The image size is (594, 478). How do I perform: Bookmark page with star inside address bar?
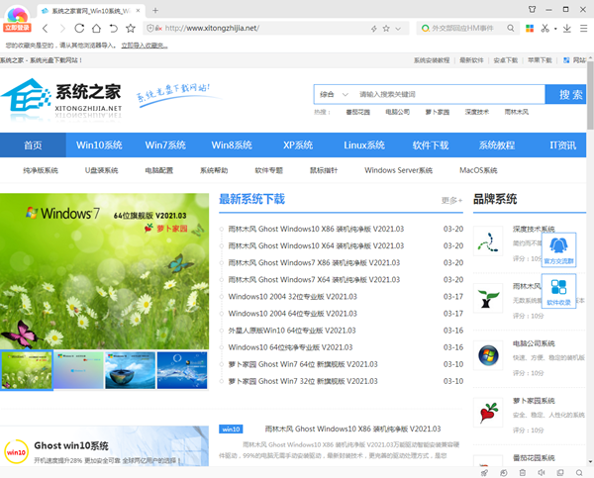click(386, 29)
